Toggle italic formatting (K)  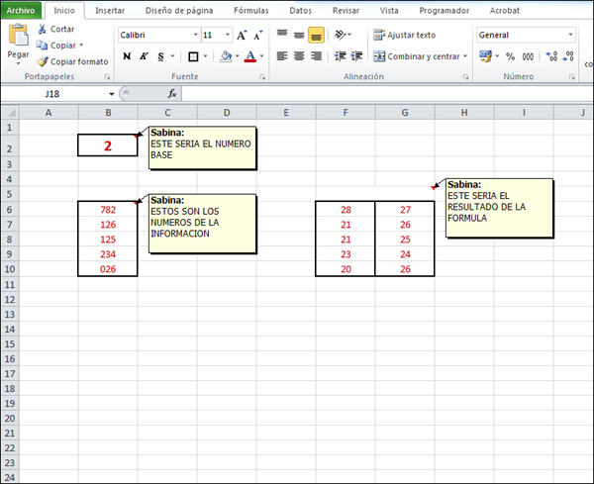click(x=144, y=56)
